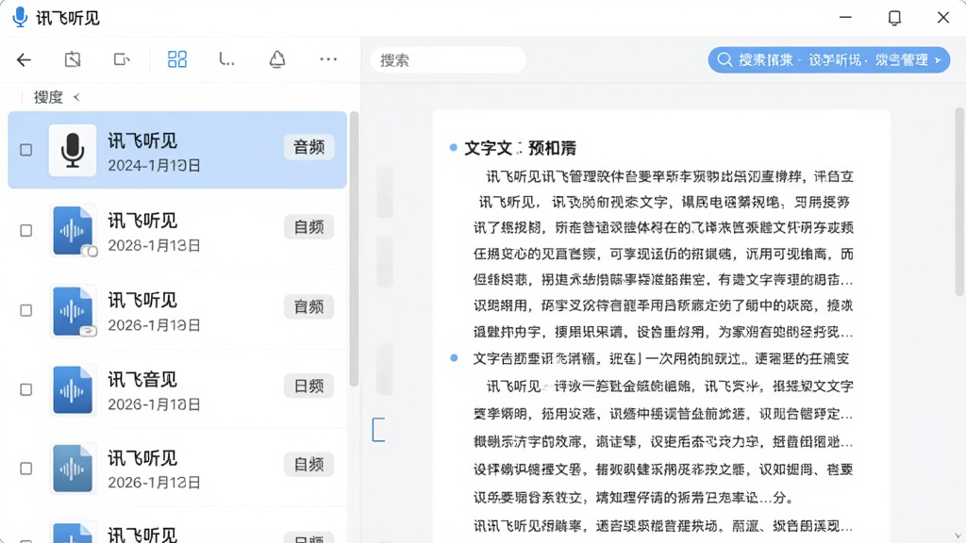Click the transcript heading starting 文字文
This screenshot has width=966, height=543.
click(520, 148)
